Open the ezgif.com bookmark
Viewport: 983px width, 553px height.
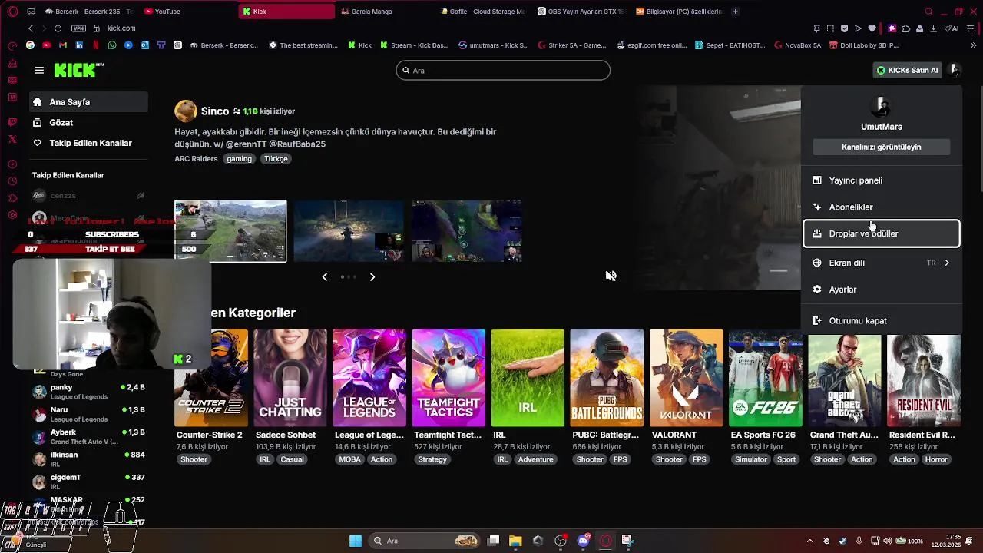point(651,45)
